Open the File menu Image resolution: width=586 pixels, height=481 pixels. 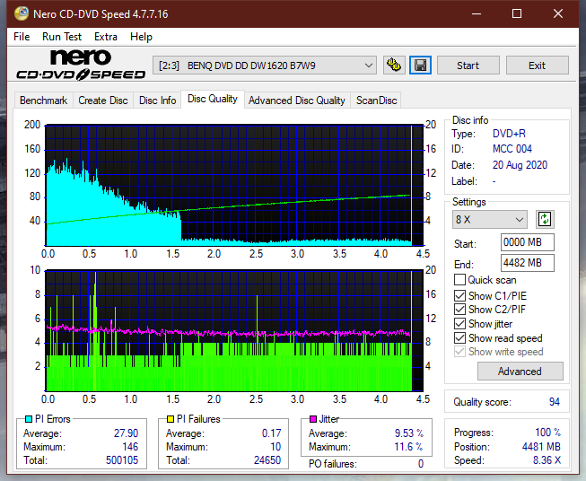click(x=22, y=37)
